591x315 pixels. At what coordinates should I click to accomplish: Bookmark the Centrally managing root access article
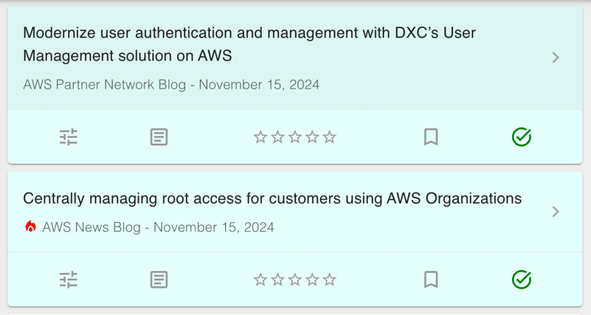click(x=431, y=280)
